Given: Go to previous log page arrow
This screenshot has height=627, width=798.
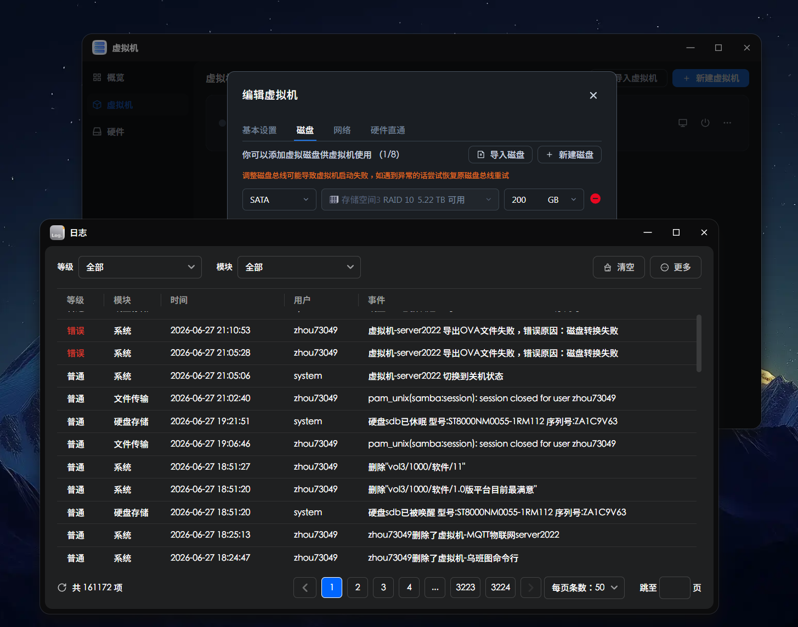Looking at the screenshot, I should [x=305, y=588].
